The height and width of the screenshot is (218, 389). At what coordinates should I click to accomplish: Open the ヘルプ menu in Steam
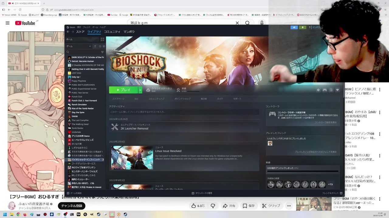(x=103, y=27)
